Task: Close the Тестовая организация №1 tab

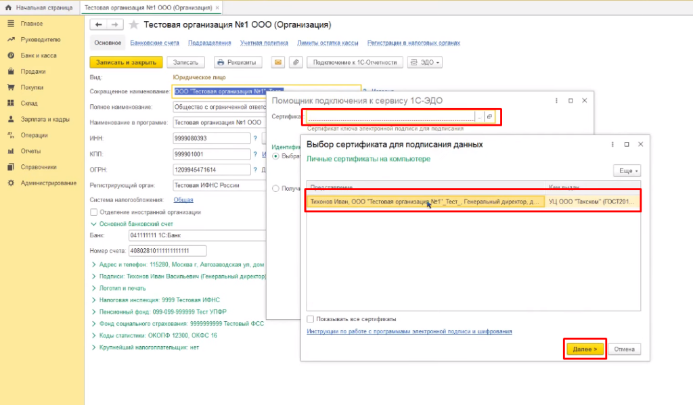Action: coord(217,7)
